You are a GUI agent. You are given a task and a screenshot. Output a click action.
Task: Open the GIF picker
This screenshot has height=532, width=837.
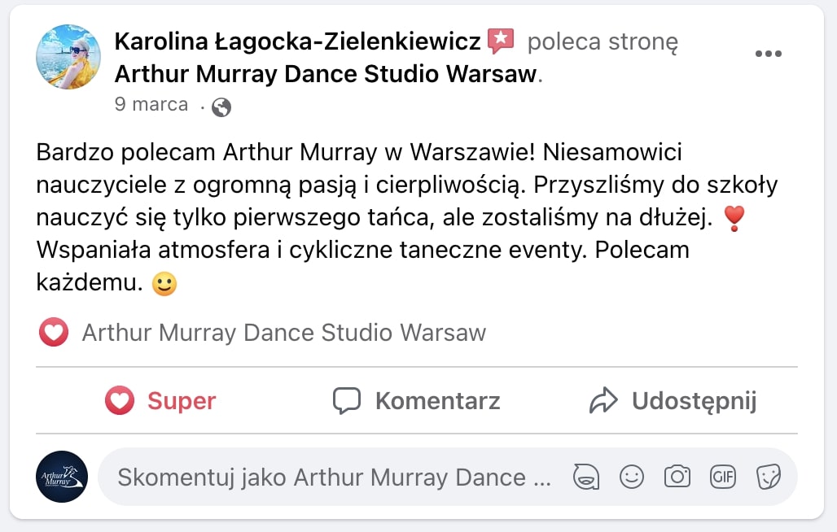(x=723, y=477)
